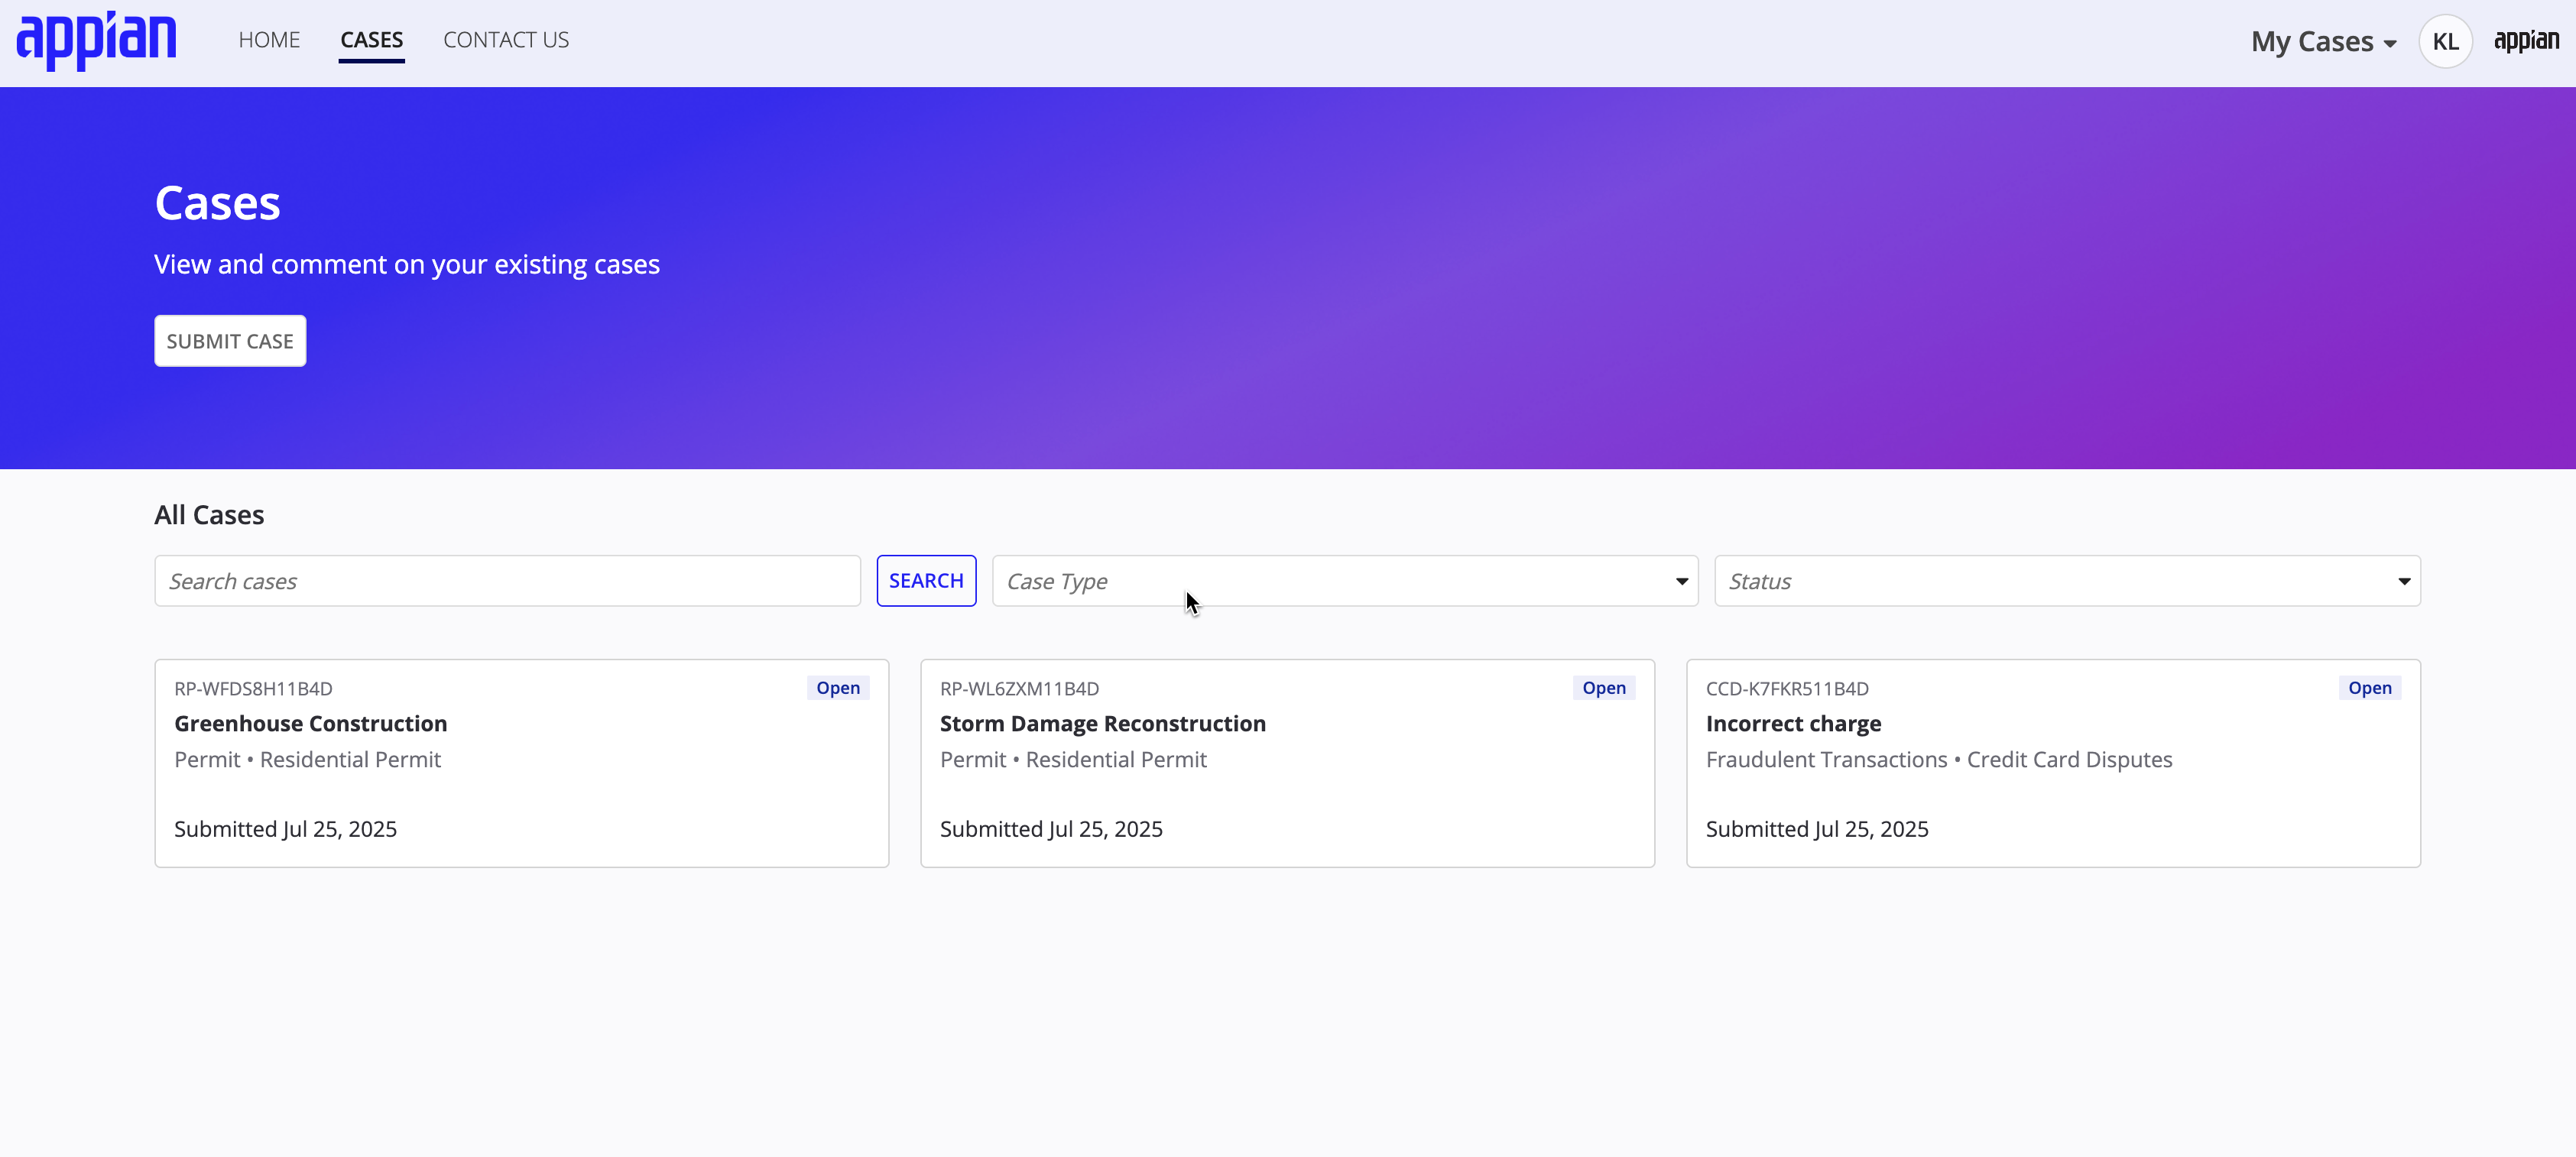Go to the HOME tab
Image resolution: width=2576 pixels, height=1157 pixels.
tap(269, 40)
